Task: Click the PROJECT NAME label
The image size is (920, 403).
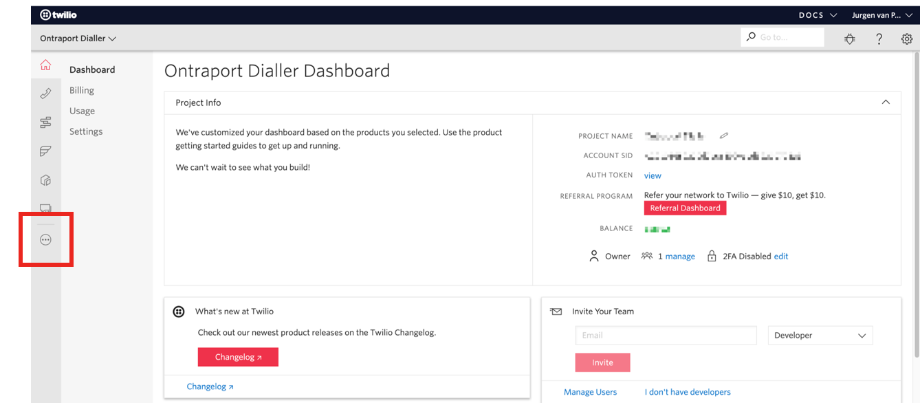Action: [x=606, y=136]
